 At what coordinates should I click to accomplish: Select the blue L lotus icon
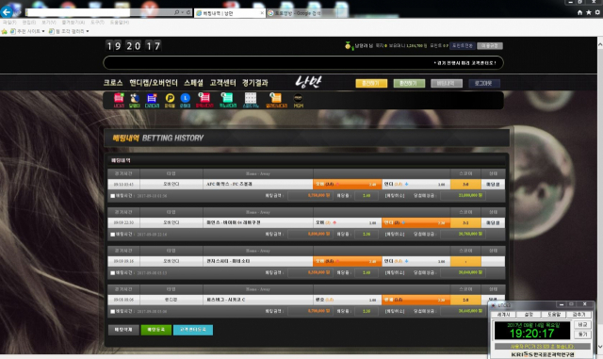click(x=185, y=100)
